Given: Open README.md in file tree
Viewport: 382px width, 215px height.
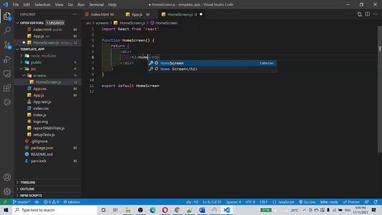Looking at the screenshot, I should click(x=41, y=154).
